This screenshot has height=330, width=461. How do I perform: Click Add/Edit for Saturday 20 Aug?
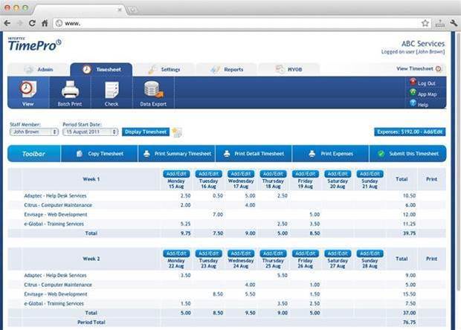point(338,174)
